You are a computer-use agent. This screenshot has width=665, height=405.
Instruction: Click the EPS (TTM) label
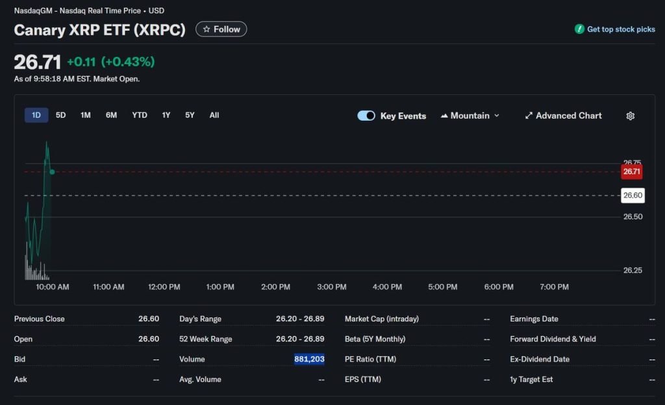[x=362, y=380]
